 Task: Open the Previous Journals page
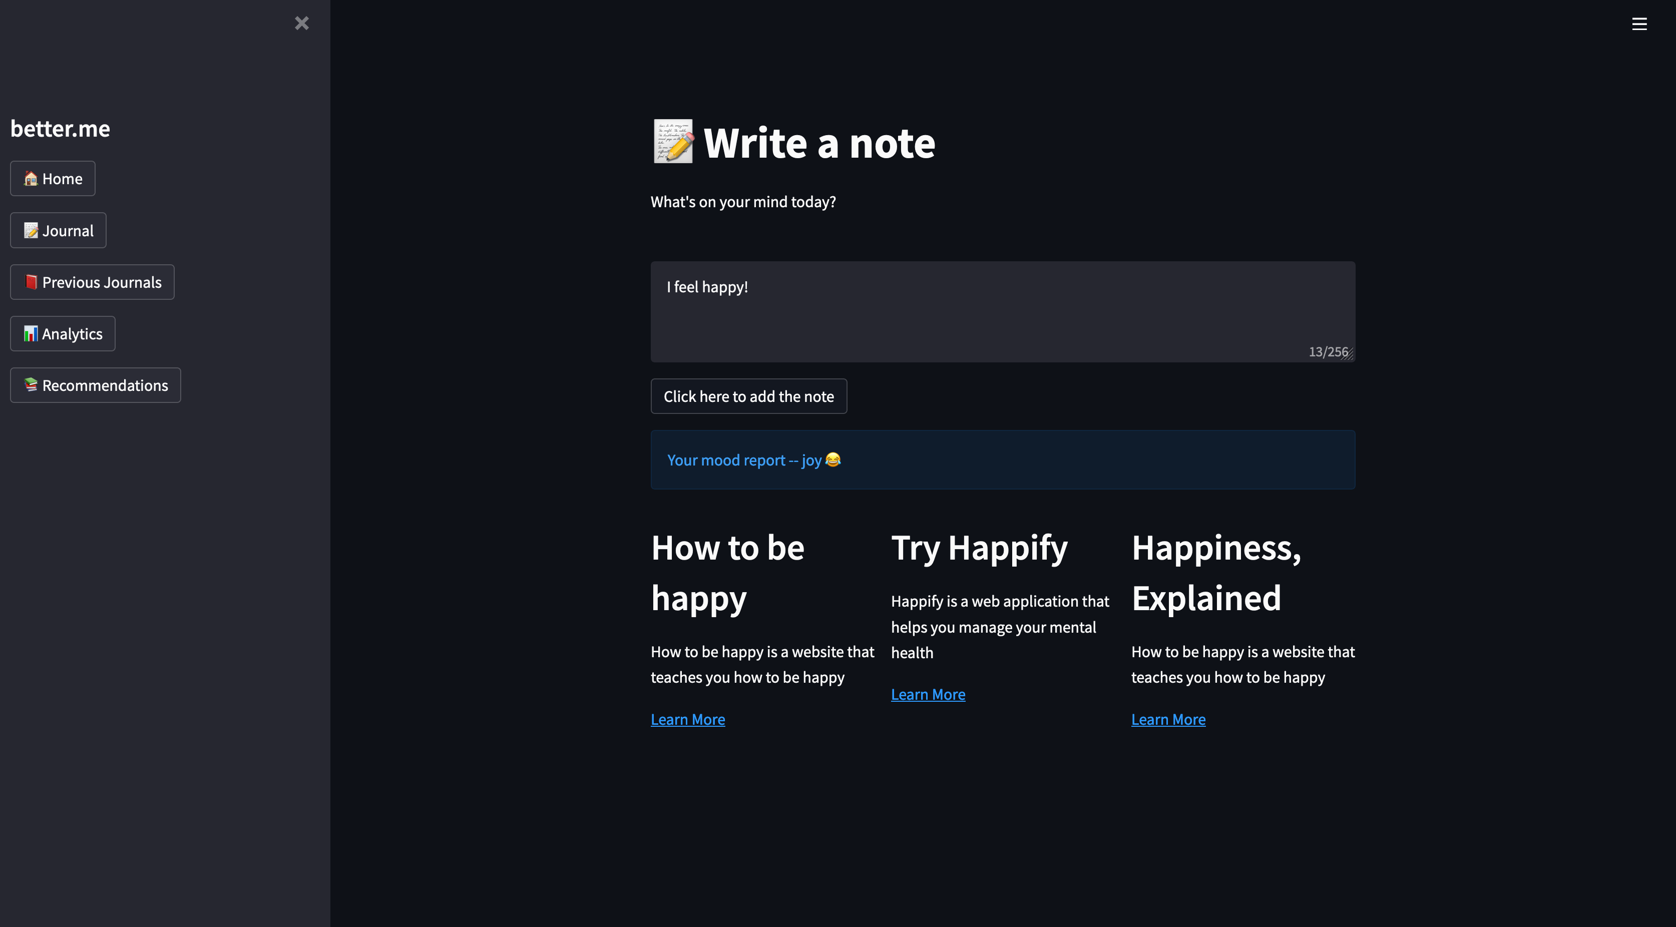102,282
